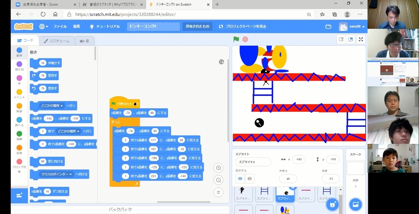Select the 見た目 looks block category

click(x=19, y=66)
